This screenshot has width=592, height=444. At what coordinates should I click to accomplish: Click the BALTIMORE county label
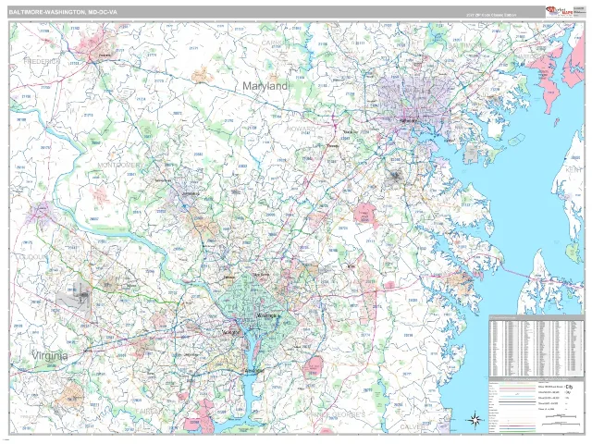464,45
